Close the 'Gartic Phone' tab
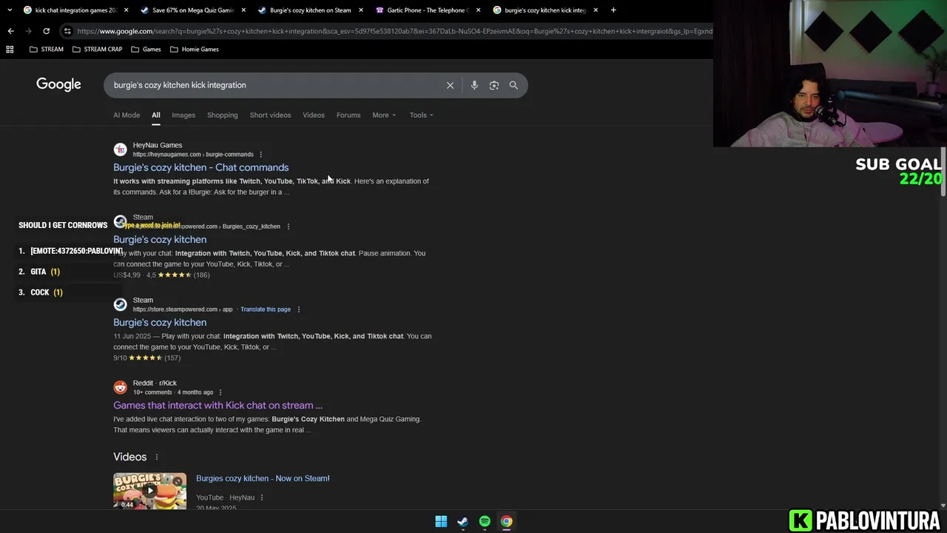This screenshot has height=533, width=947. pos(478,10)
